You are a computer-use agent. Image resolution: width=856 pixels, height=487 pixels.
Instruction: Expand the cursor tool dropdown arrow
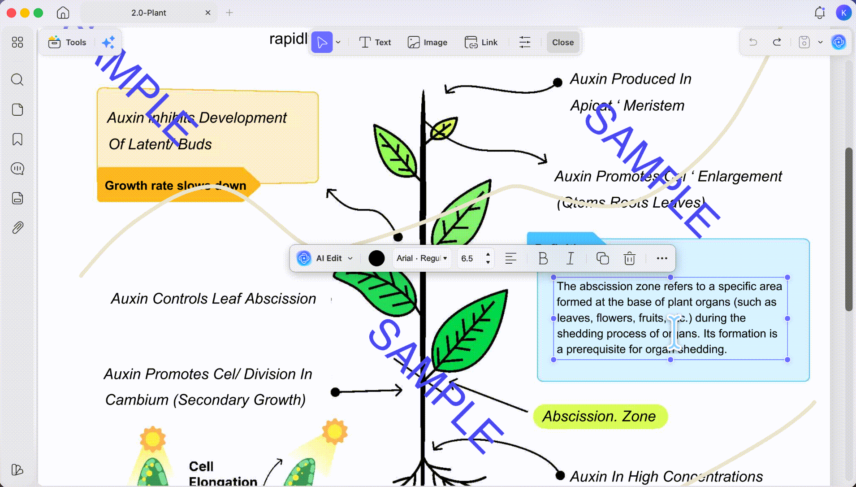click(x=338, y=43)
